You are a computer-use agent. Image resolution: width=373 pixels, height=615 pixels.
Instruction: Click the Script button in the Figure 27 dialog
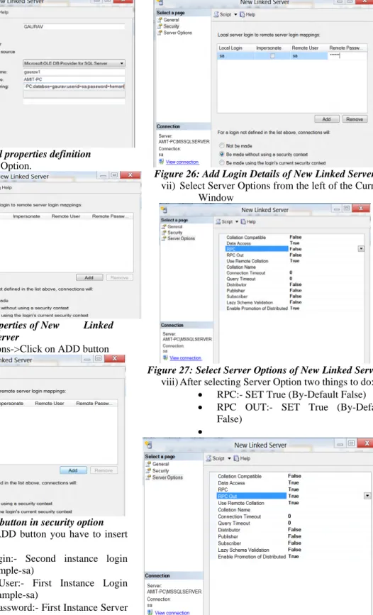pos(224,221)
